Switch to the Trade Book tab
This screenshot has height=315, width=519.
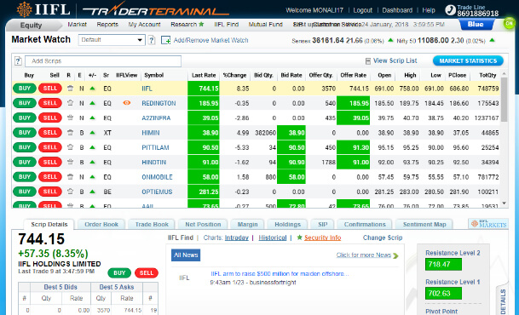tap(152, 224)
